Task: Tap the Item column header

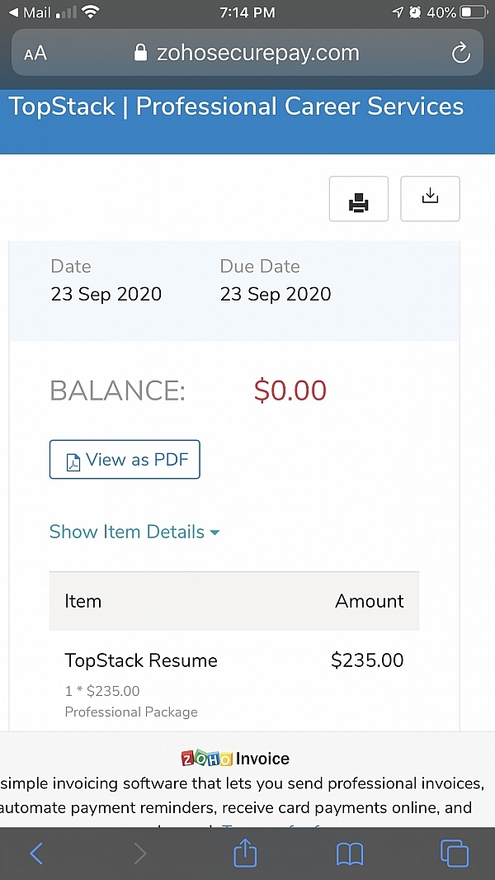Action: pos(83,601)
